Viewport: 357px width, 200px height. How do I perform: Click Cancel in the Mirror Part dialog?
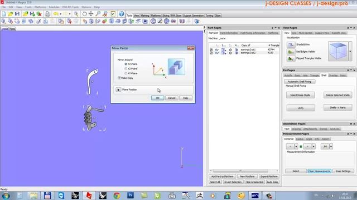pyautogui.click(x=171, y=98)
